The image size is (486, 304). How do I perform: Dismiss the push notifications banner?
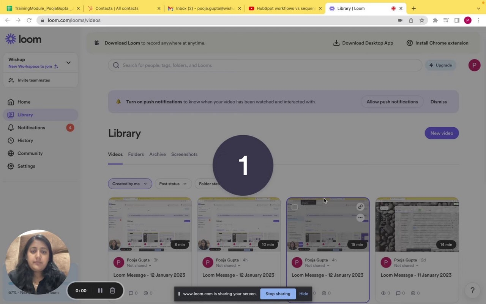[x=439, y=102]
